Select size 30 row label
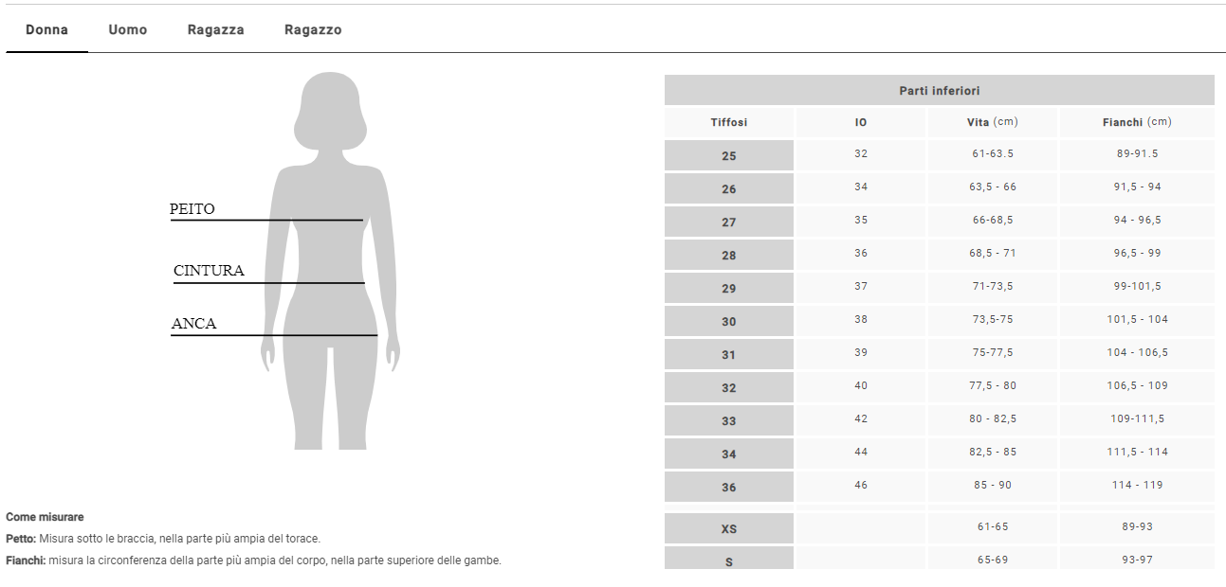The height and width of the screenshot is (587, 1226). click(x=729, y=322)
